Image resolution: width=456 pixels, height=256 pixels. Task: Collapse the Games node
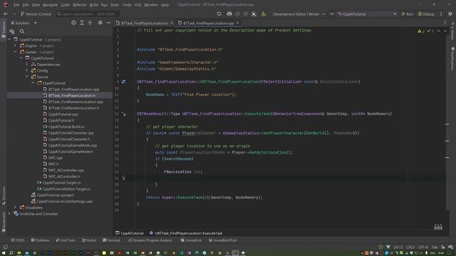16,52
